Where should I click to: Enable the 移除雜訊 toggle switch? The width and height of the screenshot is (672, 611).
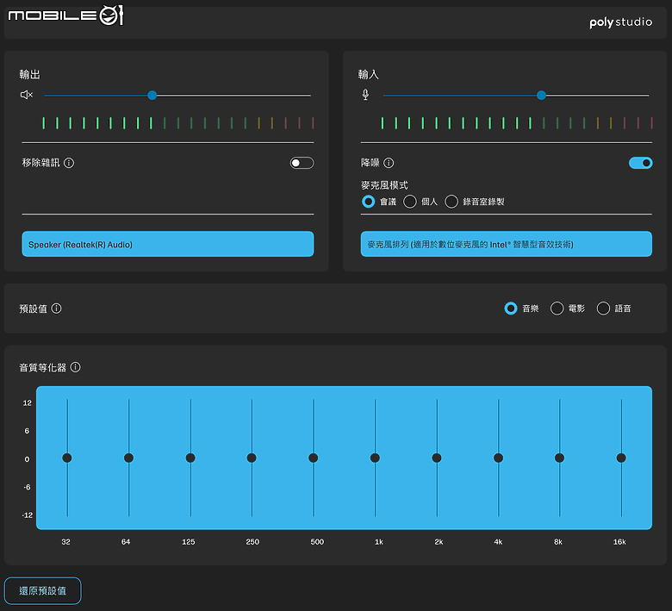click(x=302, y=163)
